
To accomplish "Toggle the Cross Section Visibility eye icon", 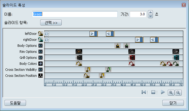I will click(40, 70).
